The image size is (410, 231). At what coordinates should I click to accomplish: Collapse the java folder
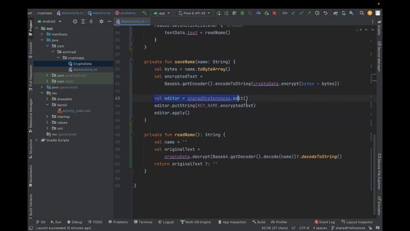42,40
